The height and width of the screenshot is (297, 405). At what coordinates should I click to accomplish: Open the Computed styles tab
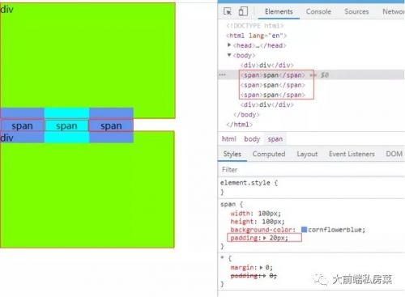pyautogui.click(x=269, y=154)
